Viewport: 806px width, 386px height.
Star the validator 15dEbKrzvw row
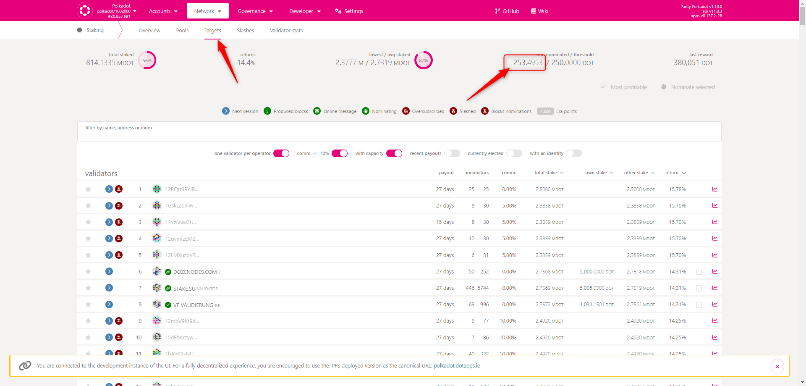pyautogui.click(x=88, y=337)
